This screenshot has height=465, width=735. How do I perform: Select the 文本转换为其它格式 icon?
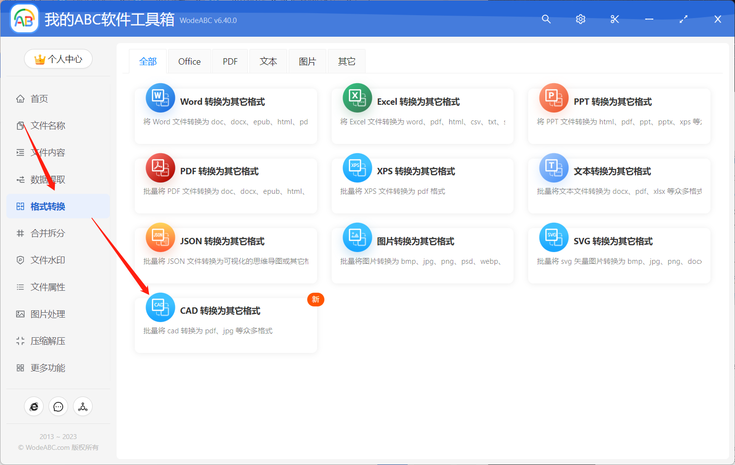tap(553, 167)
